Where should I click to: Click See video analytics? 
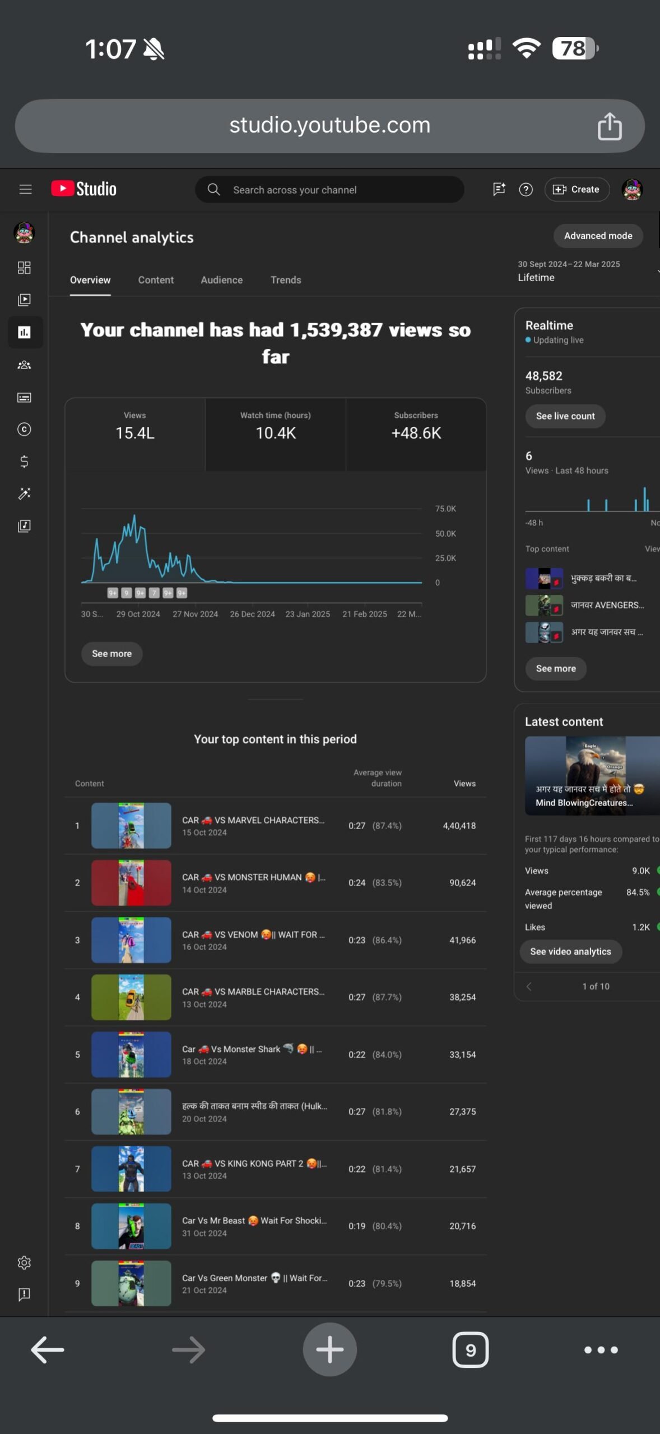(571, 952)
